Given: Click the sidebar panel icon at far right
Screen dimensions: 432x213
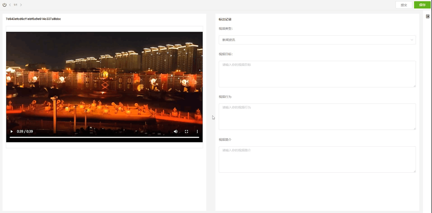Looking at the screenshot, I should [428, 16].
